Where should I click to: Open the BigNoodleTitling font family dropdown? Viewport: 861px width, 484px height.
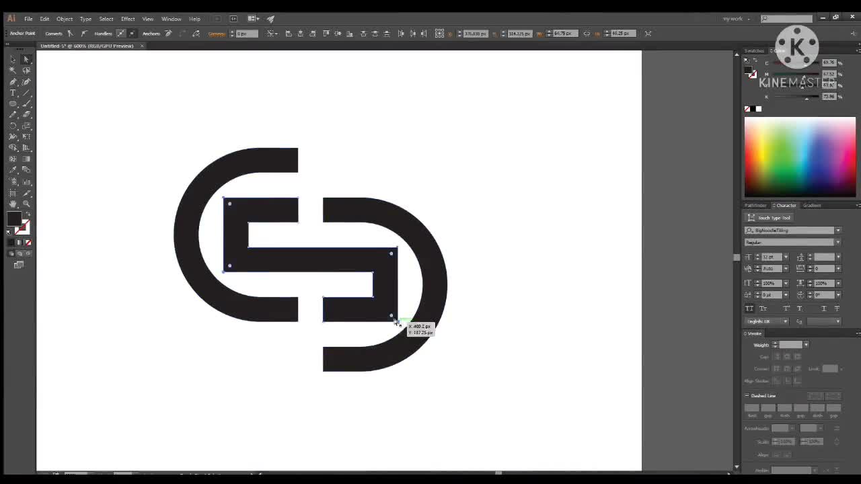click(x=837, y=231)
